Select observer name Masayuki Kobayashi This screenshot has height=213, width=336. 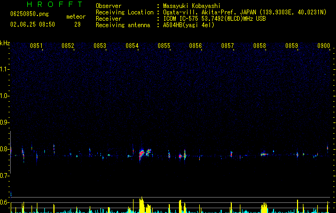(x=192, y=6)
